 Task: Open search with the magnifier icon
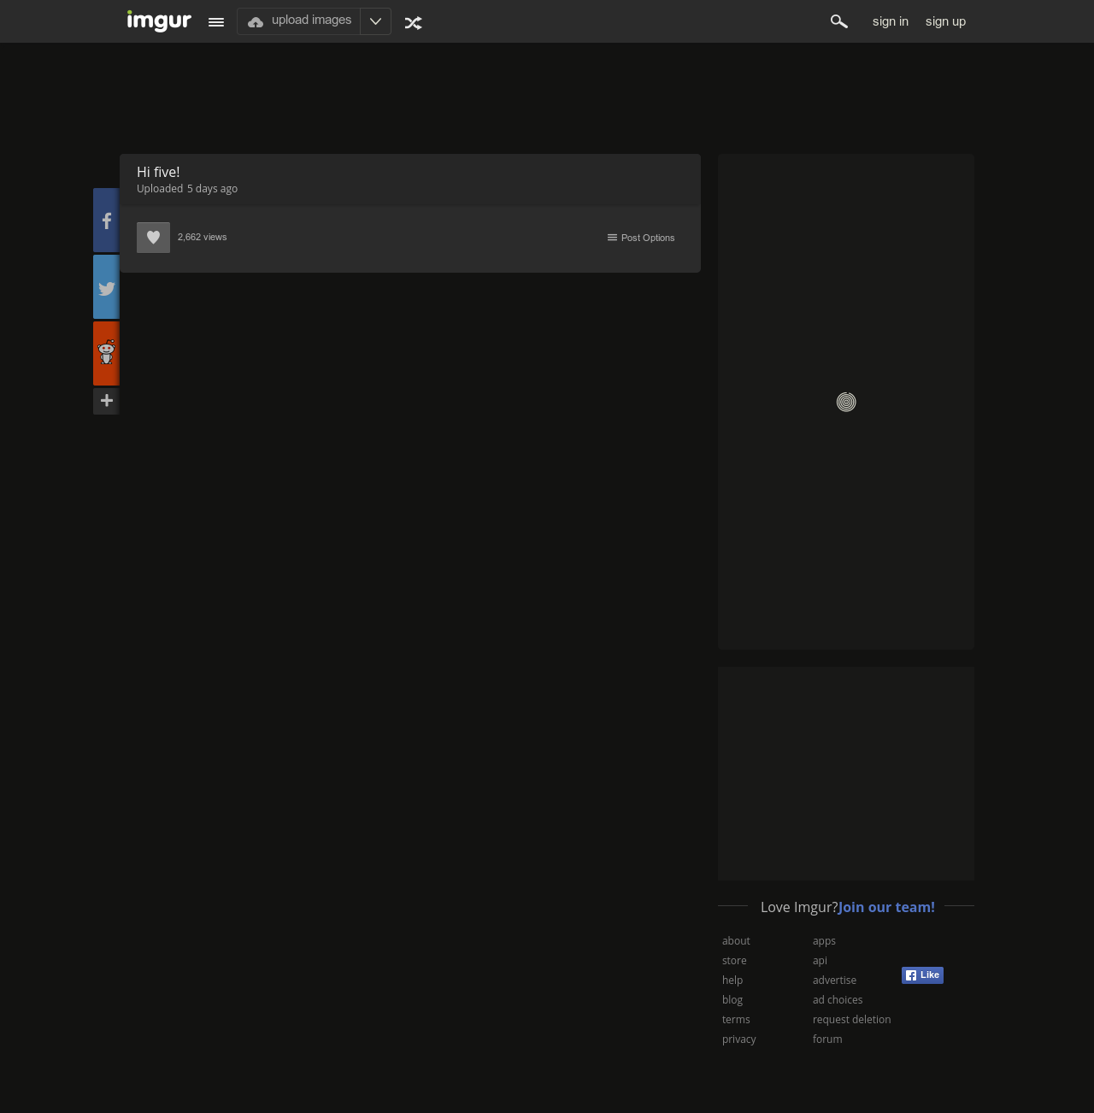839,21
